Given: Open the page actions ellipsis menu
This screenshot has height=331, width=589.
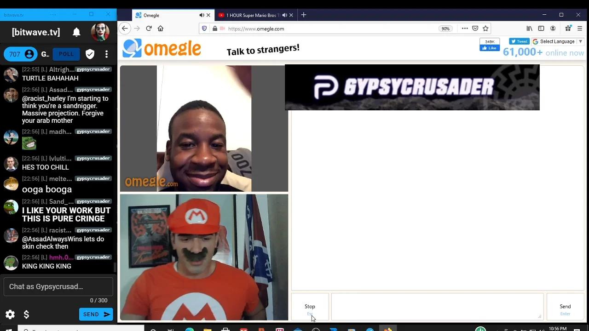Looking at the screenshot, I should pos(465,28).
